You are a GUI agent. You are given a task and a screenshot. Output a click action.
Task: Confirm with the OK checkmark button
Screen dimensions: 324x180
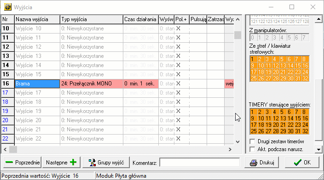302,163
